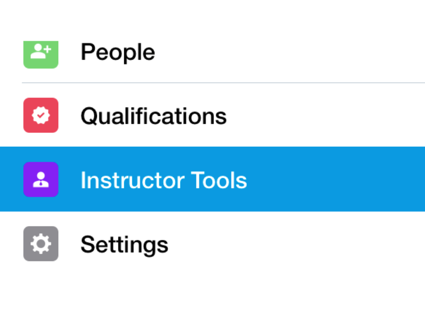Click the "Instructor Tools" text label
The width and height of the screenshot is (425, 311).
point(164,180)
